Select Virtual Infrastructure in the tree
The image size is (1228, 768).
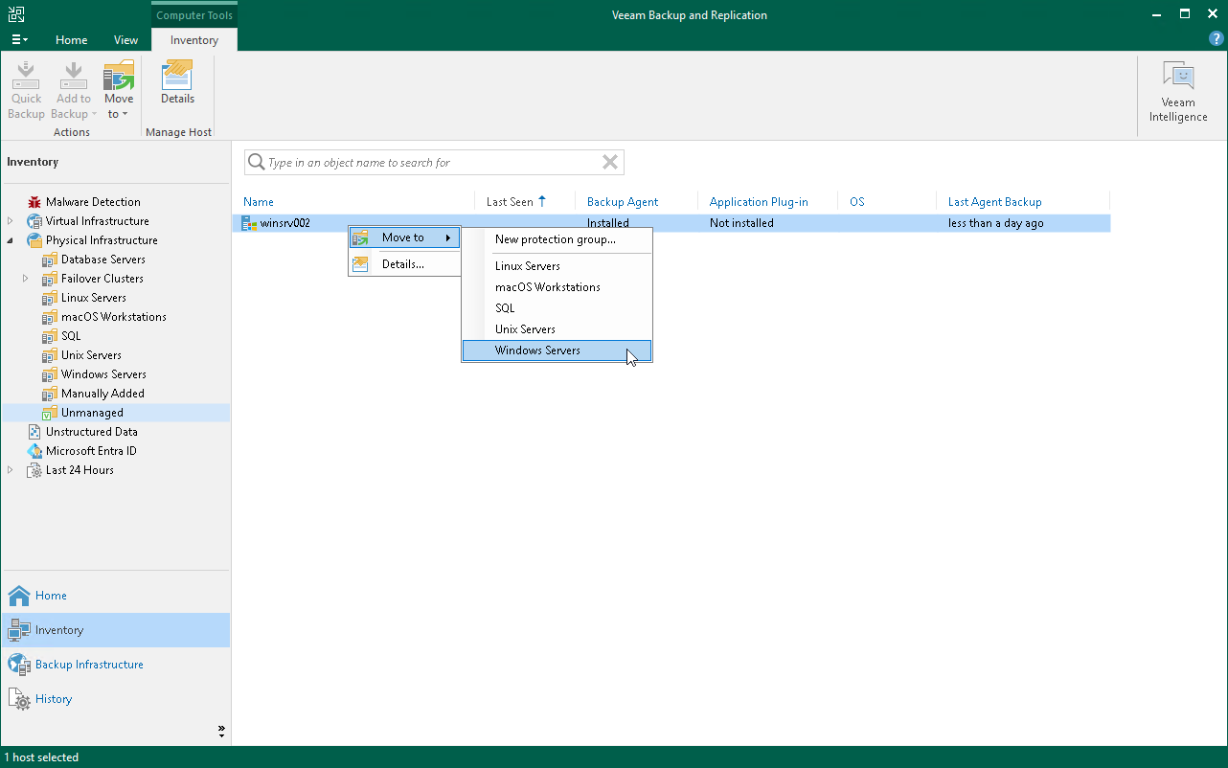click(x=97, y=221)
